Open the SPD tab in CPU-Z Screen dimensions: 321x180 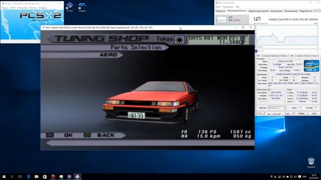[292, 55]
